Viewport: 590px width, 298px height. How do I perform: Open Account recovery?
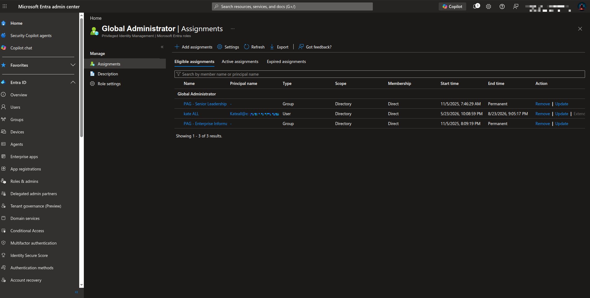coord(26,280)
